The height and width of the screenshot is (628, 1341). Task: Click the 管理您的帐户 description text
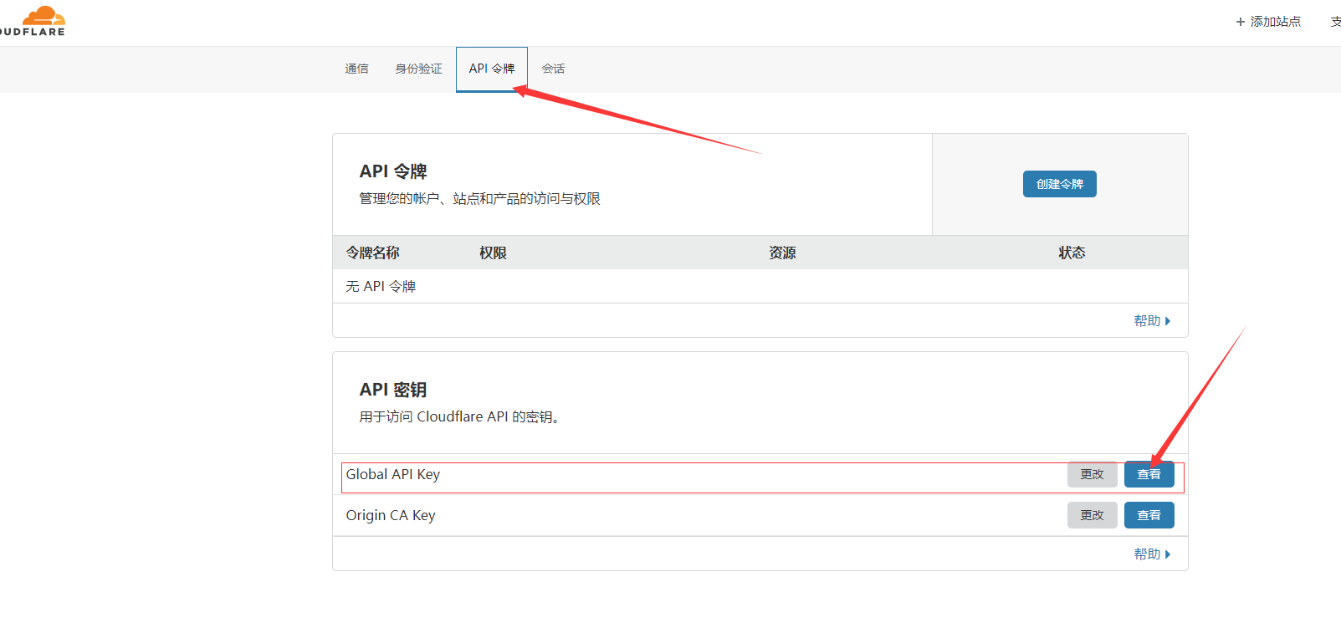click(480, 199)
